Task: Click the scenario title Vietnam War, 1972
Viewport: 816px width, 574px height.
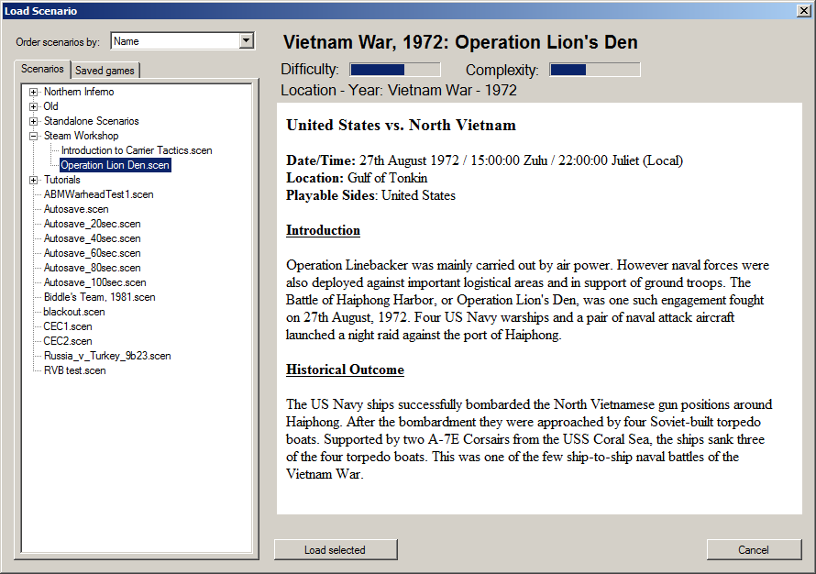Action: click(460, 42)
